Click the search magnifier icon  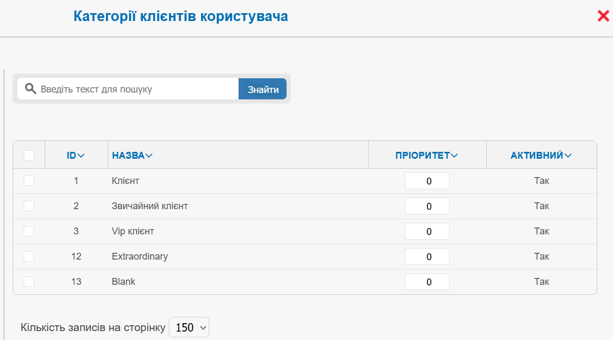pos(30,89)
